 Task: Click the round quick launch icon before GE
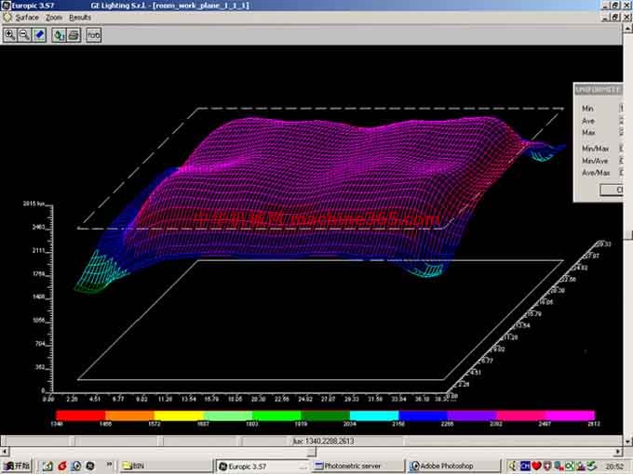click(x=76, y=466)
